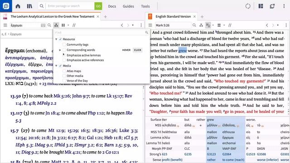Viewport: 290px width, 163px height.
Task: Open the history dot menu in ESV toolbar
Action: [278, 25]
